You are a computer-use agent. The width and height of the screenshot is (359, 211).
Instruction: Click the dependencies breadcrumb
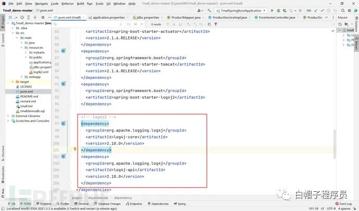98,197
